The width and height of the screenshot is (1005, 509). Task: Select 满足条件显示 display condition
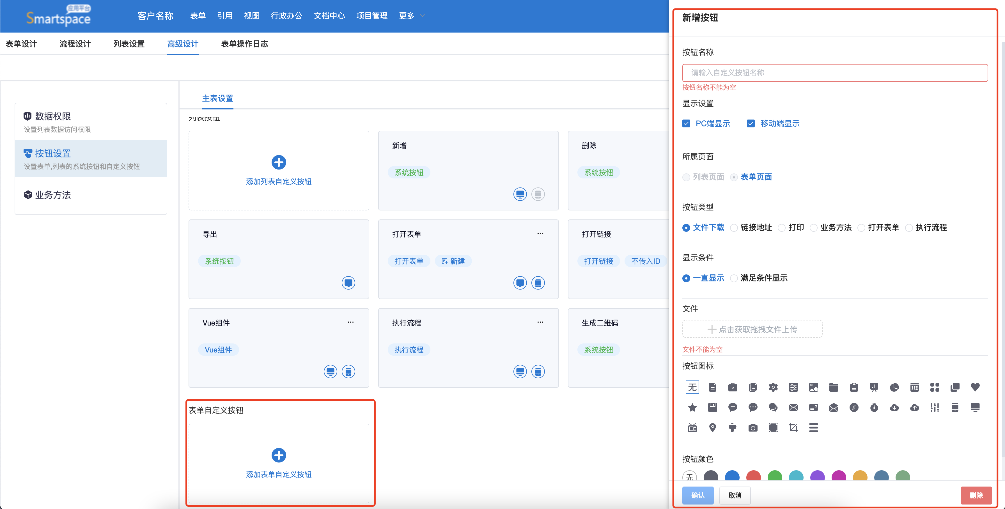[x=734, y=278]
